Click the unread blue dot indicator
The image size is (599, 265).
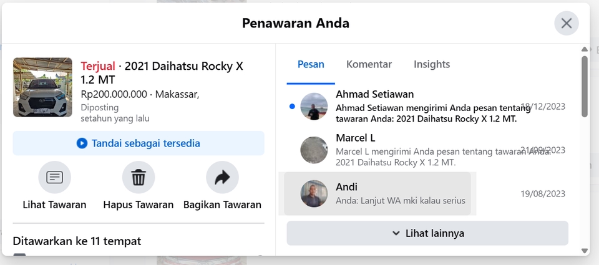[292, 107]
